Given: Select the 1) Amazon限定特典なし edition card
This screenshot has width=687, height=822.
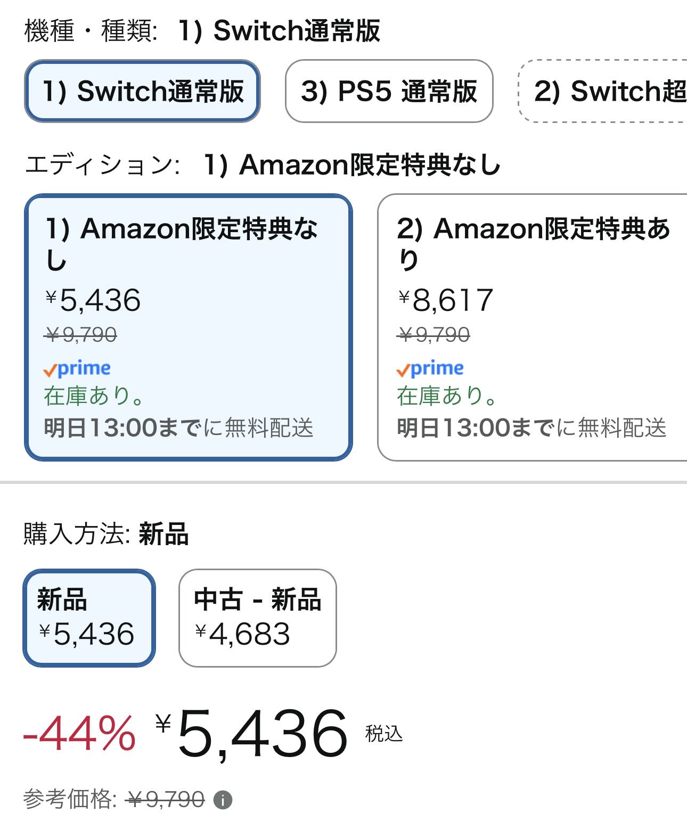Looking at the screenshot, I should (x=188, y=327).
